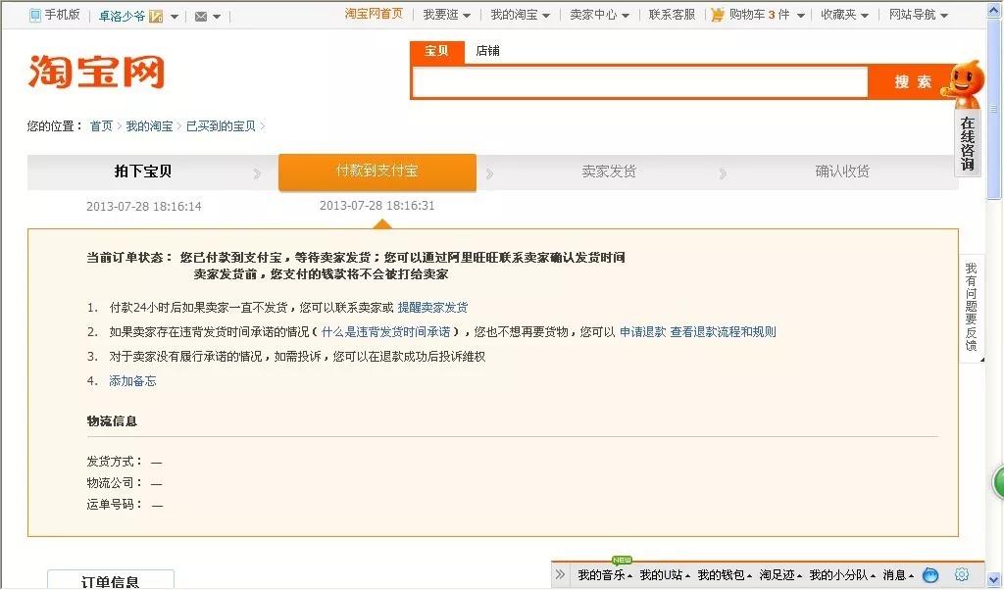
Task: Click 我的淘宝 in the breadcrumb
Action: click(x=149, y=126)
